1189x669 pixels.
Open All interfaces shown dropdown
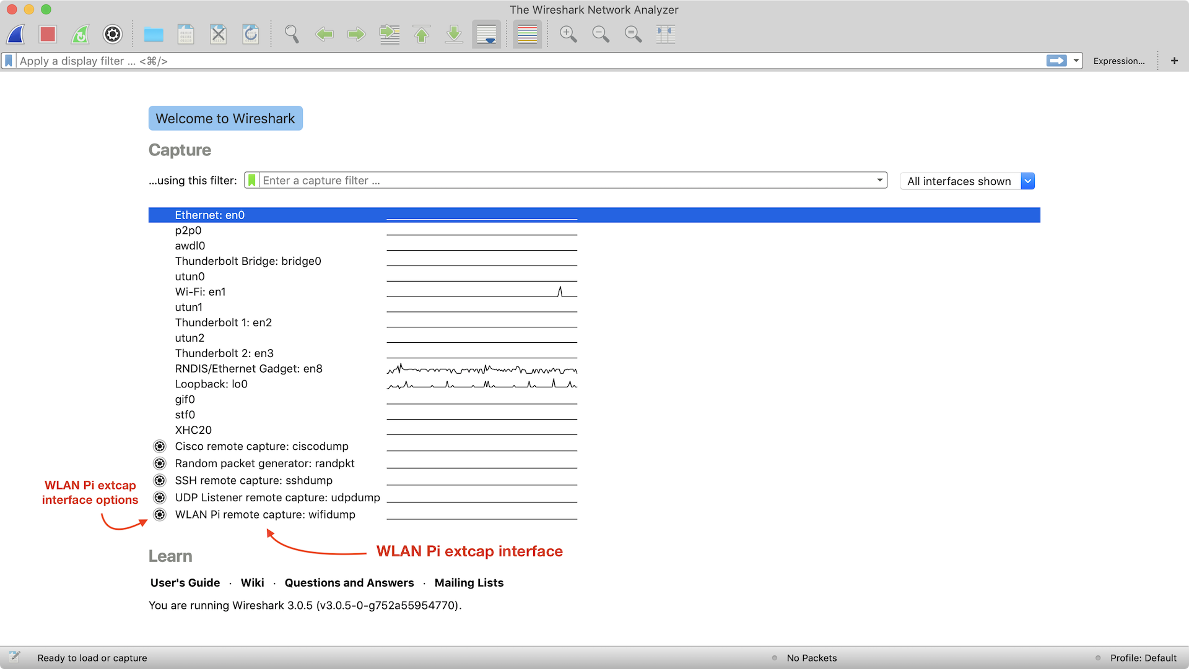pos(967,181)
